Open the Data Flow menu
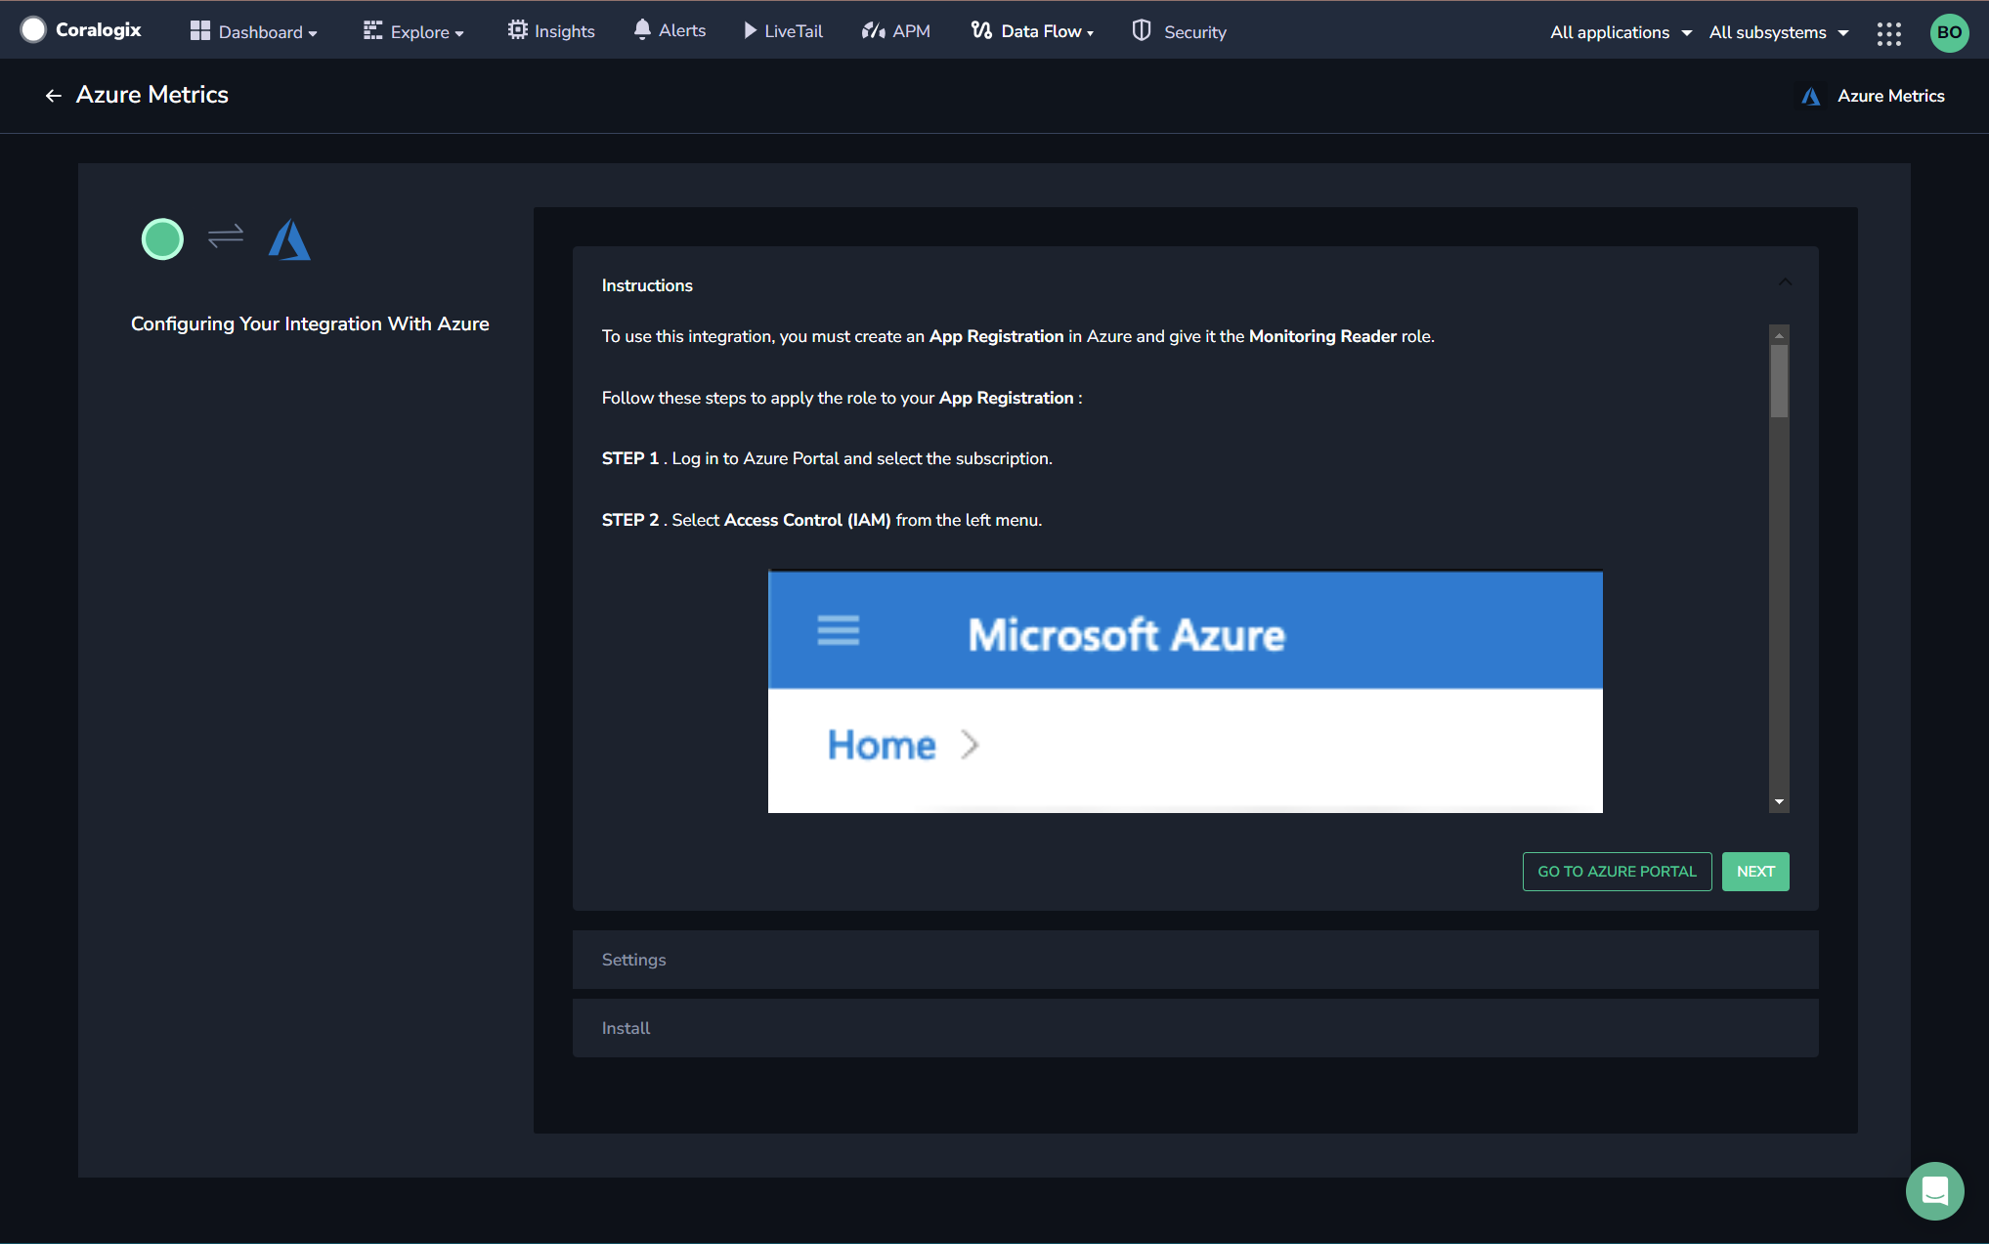The height and width of the screenshot is (1244, 1989). (1032, 31)
